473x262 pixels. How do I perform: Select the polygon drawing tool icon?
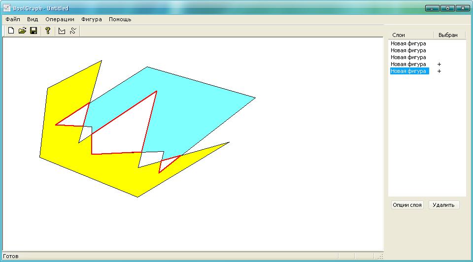tap(62, 31)
